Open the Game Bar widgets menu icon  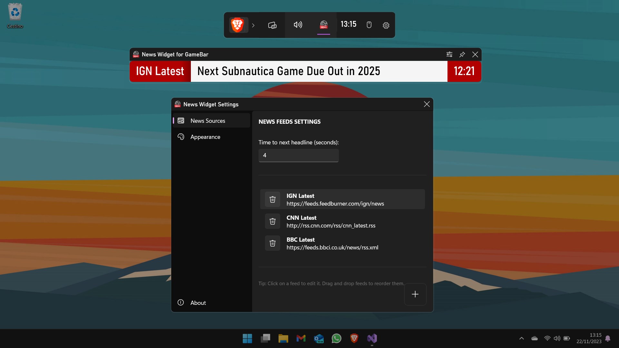click(x=272, y=25)
